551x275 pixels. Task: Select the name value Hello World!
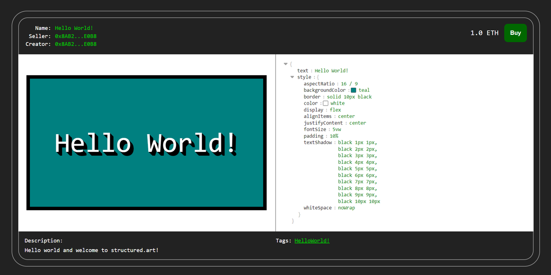pyautogui.click(x=74, y=28)
